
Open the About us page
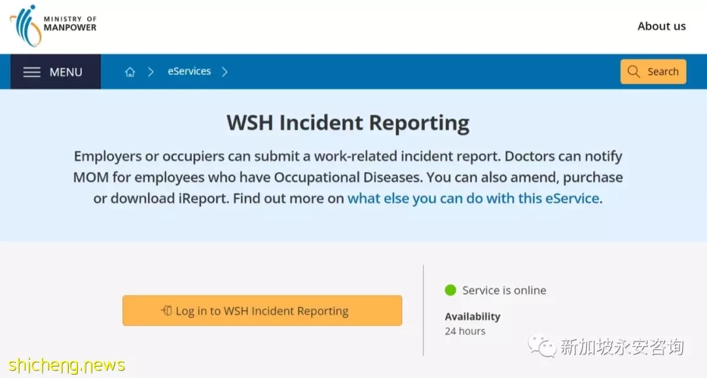(661, 26)
